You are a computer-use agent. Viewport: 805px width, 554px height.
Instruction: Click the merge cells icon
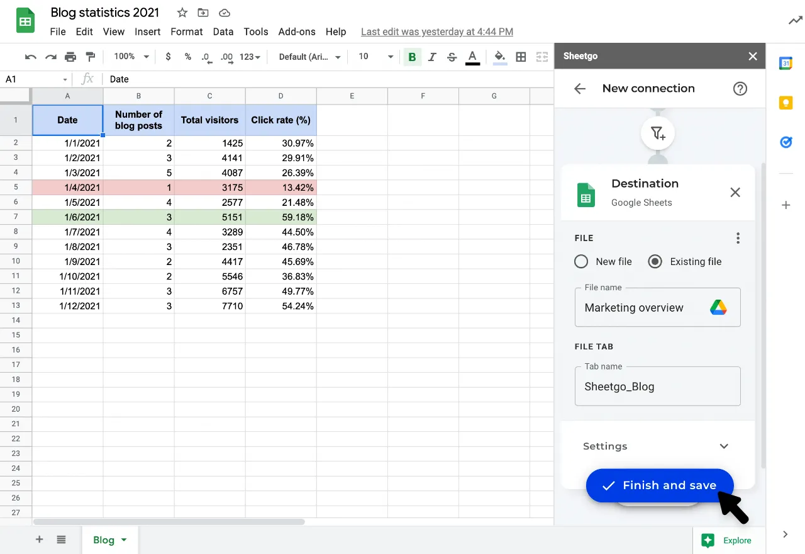[541, 57]
